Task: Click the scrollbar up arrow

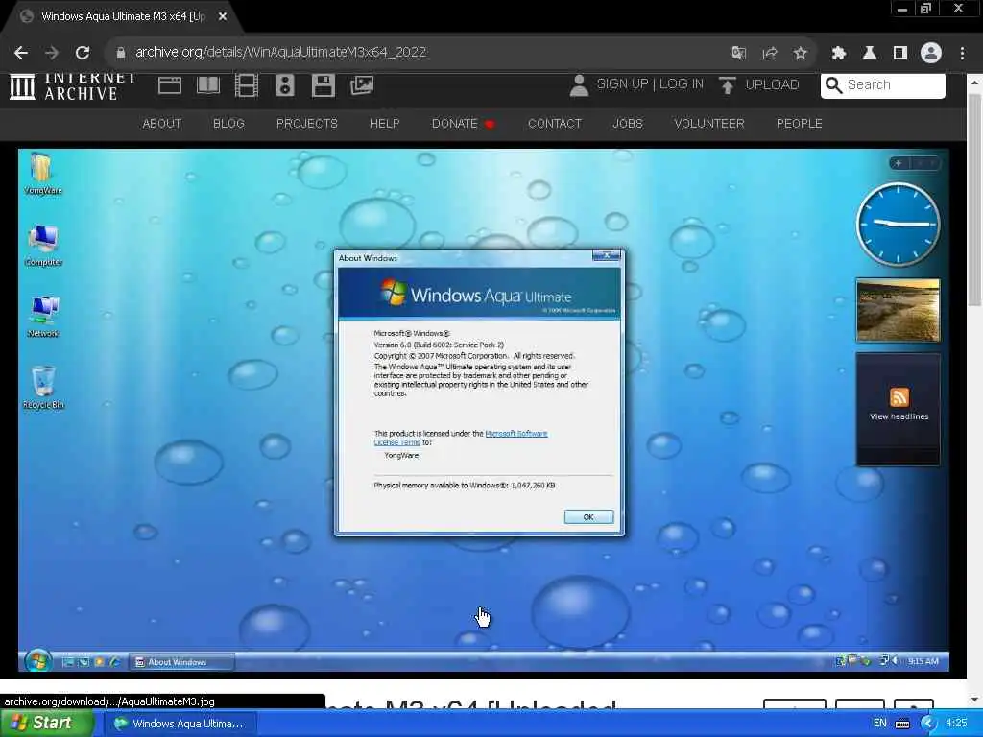Action: 974,83
